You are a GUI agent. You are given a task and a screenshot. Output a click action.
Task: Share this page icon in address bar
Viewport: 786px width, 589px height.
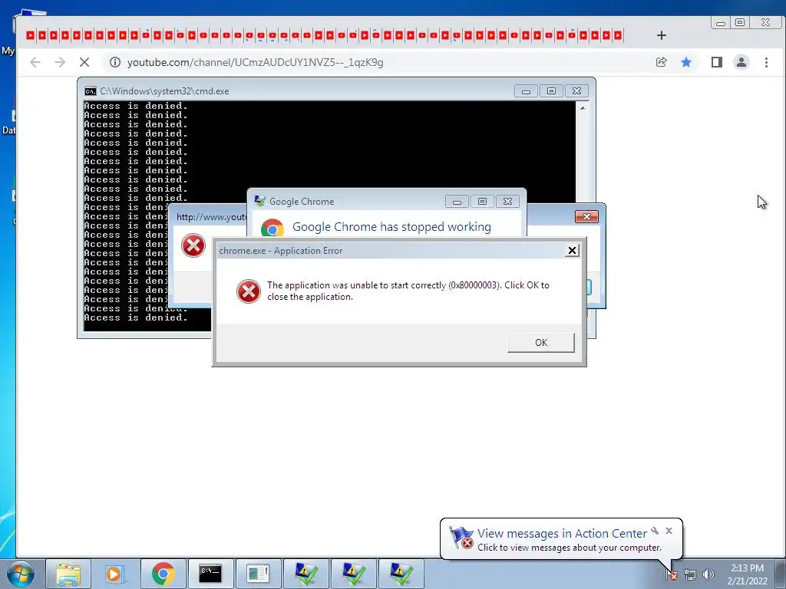pos(661,62)
